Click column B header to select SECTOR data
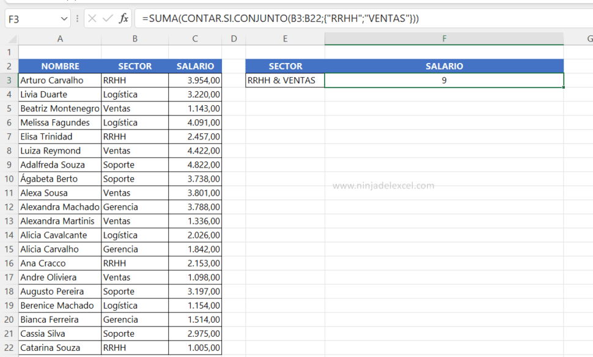The height and width of the screenshot is (357, 593). click(134, 38)
